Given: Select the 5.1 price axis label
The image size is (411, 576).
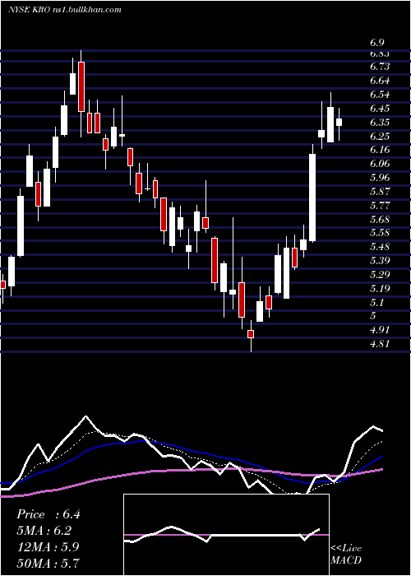Looking at the screenshot, I should click(x=376, y=303).
